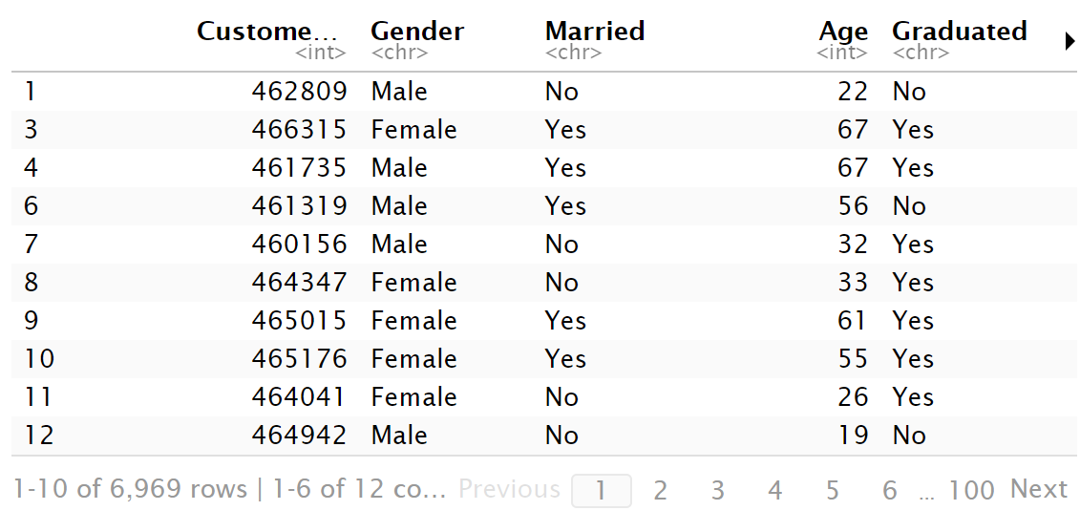Select customer ID 461319 cell

coord(300,206)
